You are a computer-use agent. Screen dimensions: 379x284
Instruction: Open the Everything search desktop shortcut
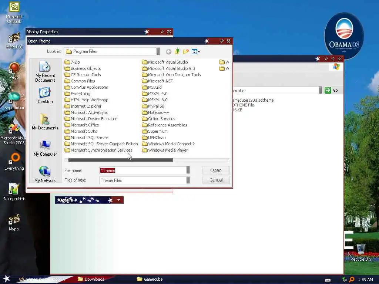(14, 161)
